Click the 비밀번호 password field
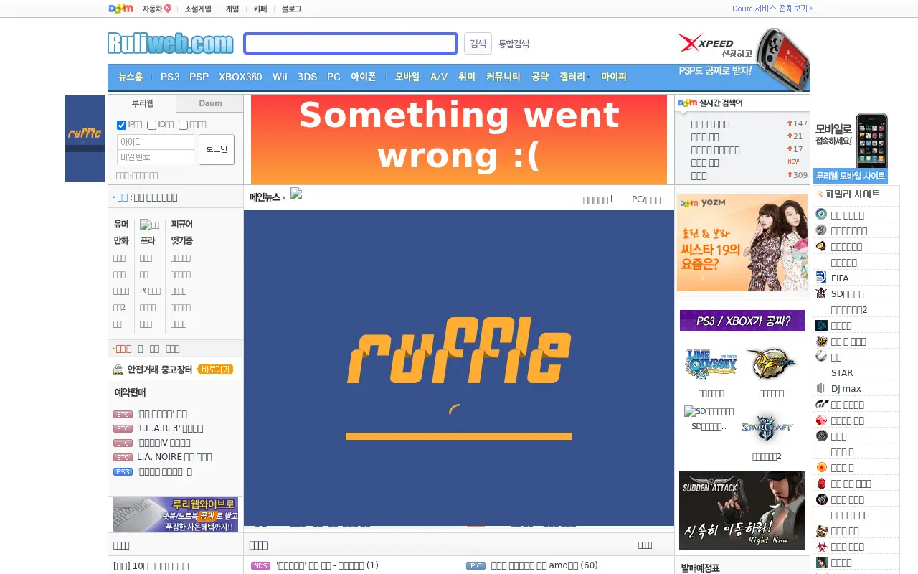This screenshot has width=918, height=574. (156, 157)
